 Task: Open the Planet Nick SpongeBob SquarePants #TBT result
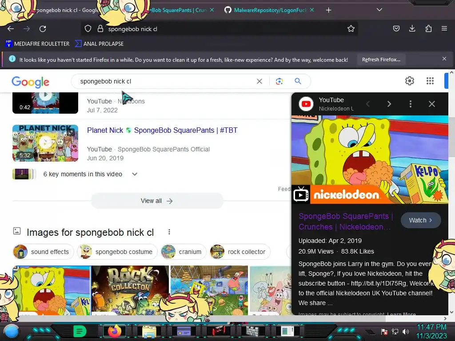point(162,131)
